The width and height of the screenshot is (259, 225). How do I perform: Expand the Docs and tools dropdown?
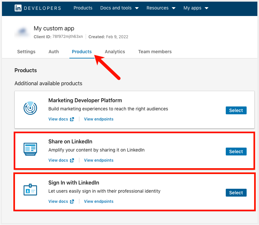120,8
